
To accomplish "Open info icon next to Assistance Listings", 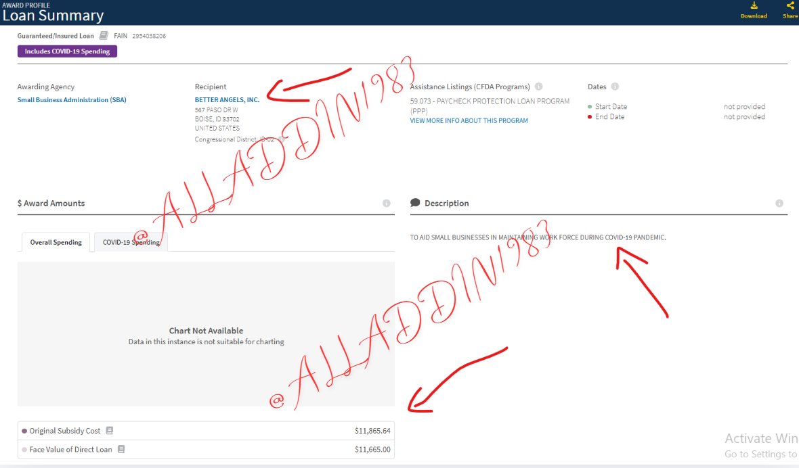I will coord(538,87).
